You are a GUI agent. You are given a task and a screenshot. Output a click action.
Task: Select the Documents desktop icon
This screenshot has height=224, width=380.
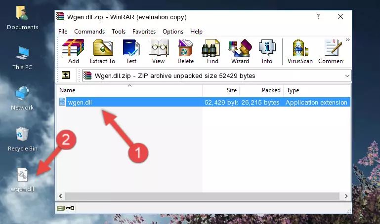point(23,18)
